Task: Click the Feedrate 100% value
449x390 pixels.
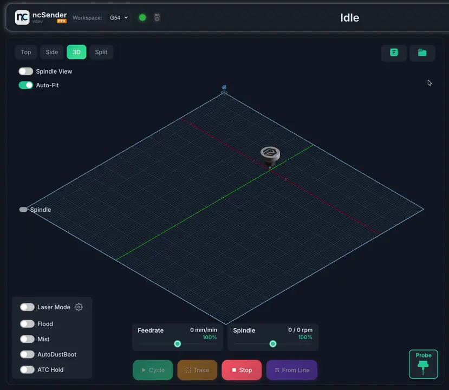Action: coord(210,337)
